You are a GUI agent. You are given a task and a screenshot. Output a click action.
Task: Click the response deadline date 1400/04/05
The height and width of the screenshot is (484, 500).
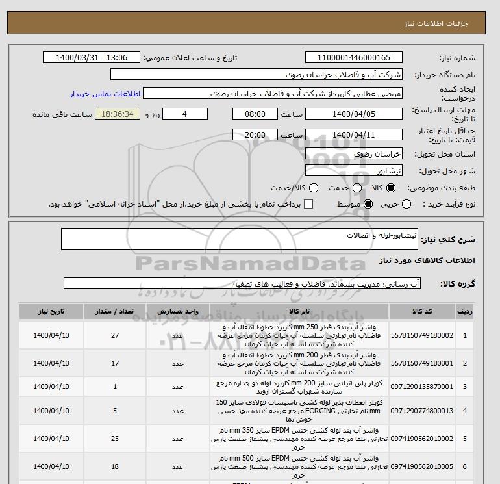[354, 114]
